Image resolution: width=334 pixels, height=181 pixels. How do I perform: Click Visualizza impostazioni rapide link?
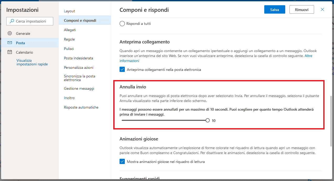[32, 62]
